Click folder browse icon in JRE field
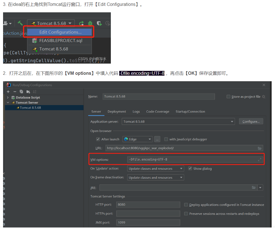Screen dimensions: 275x228 pos(254,188)
